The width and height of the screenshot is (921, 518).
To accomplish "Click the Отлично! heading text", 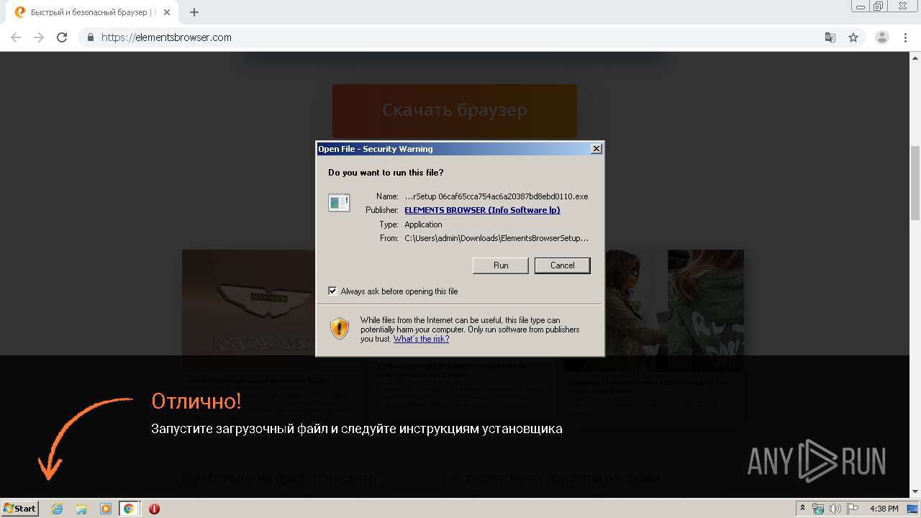I will (196, 401).
